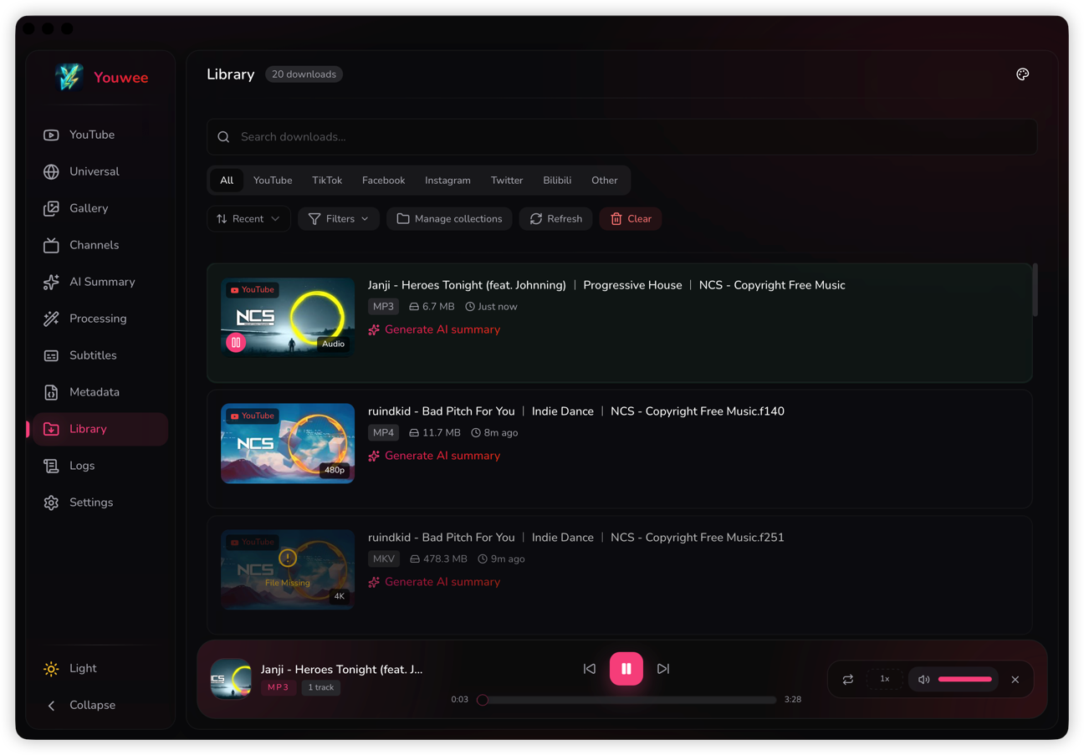This screenshot has width=1084, height=755.
Task: Click the Logs sidebar icon
Action: pyautogui.click(x=51, y=466)
